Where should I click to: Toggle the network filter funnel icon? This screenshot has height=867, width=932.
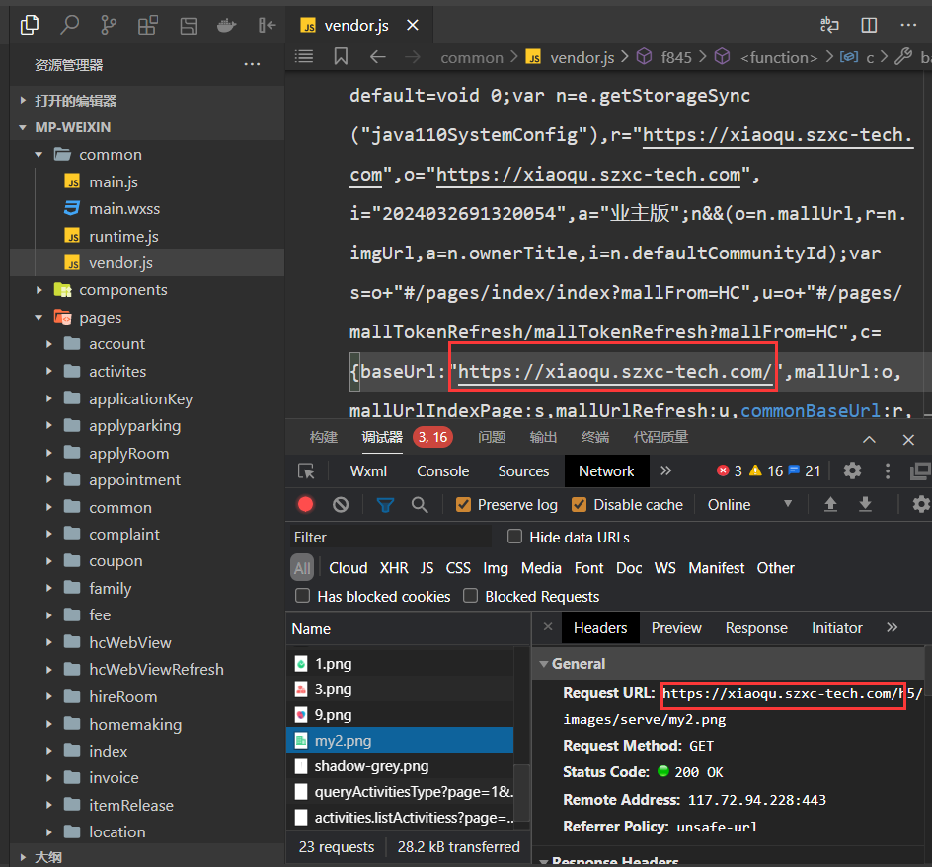pos(385,505)
